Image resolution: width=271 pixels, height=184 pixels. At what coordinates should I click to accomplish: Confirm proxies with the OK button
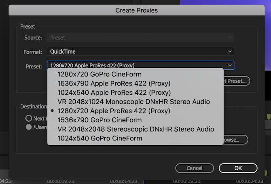coord(238,168)
